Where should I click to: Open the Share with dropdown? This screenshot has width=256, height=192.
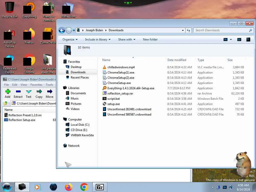click(127, 39)
